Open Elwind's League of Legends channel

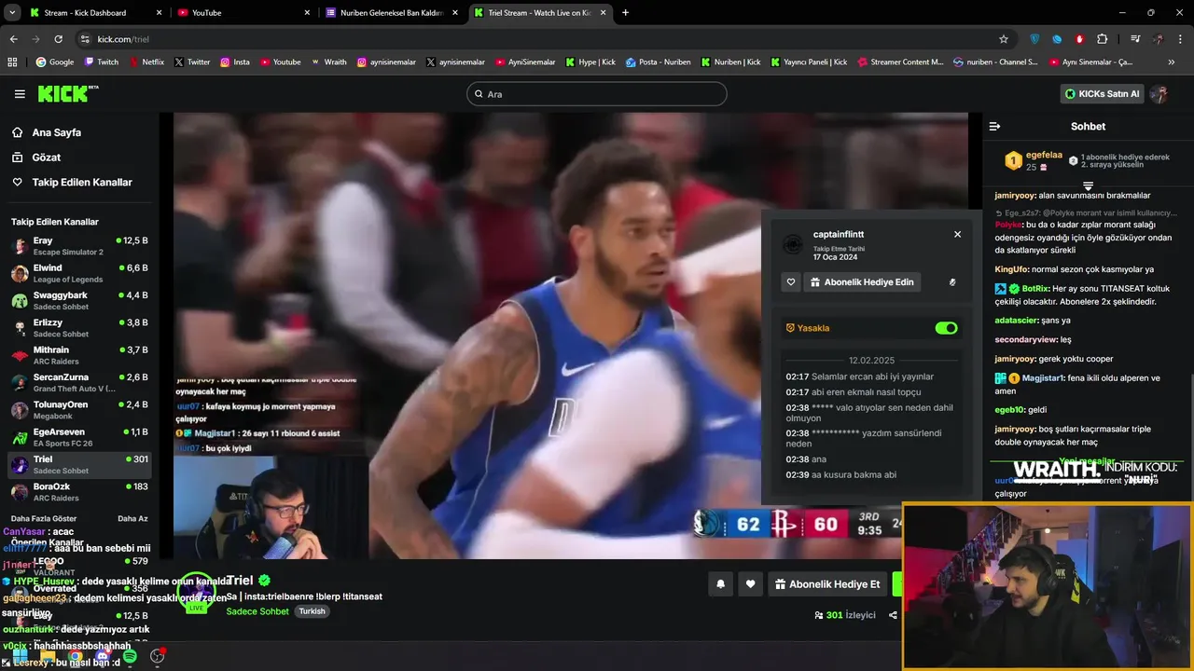pyautogui.click(x=79, y=273)
